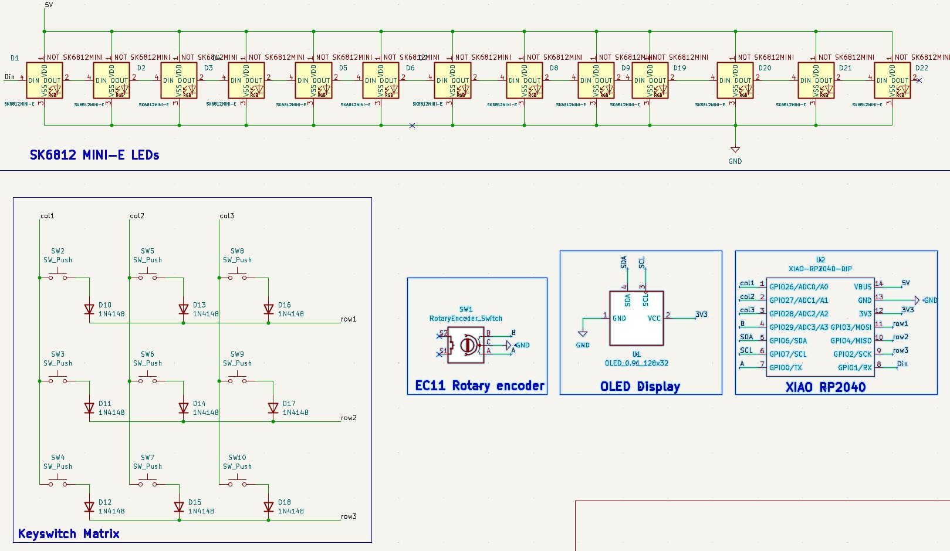Screen dimensions: 950x551
Task: Click diode D16 1N4148 symbol
Action: [x=269, y=309]
